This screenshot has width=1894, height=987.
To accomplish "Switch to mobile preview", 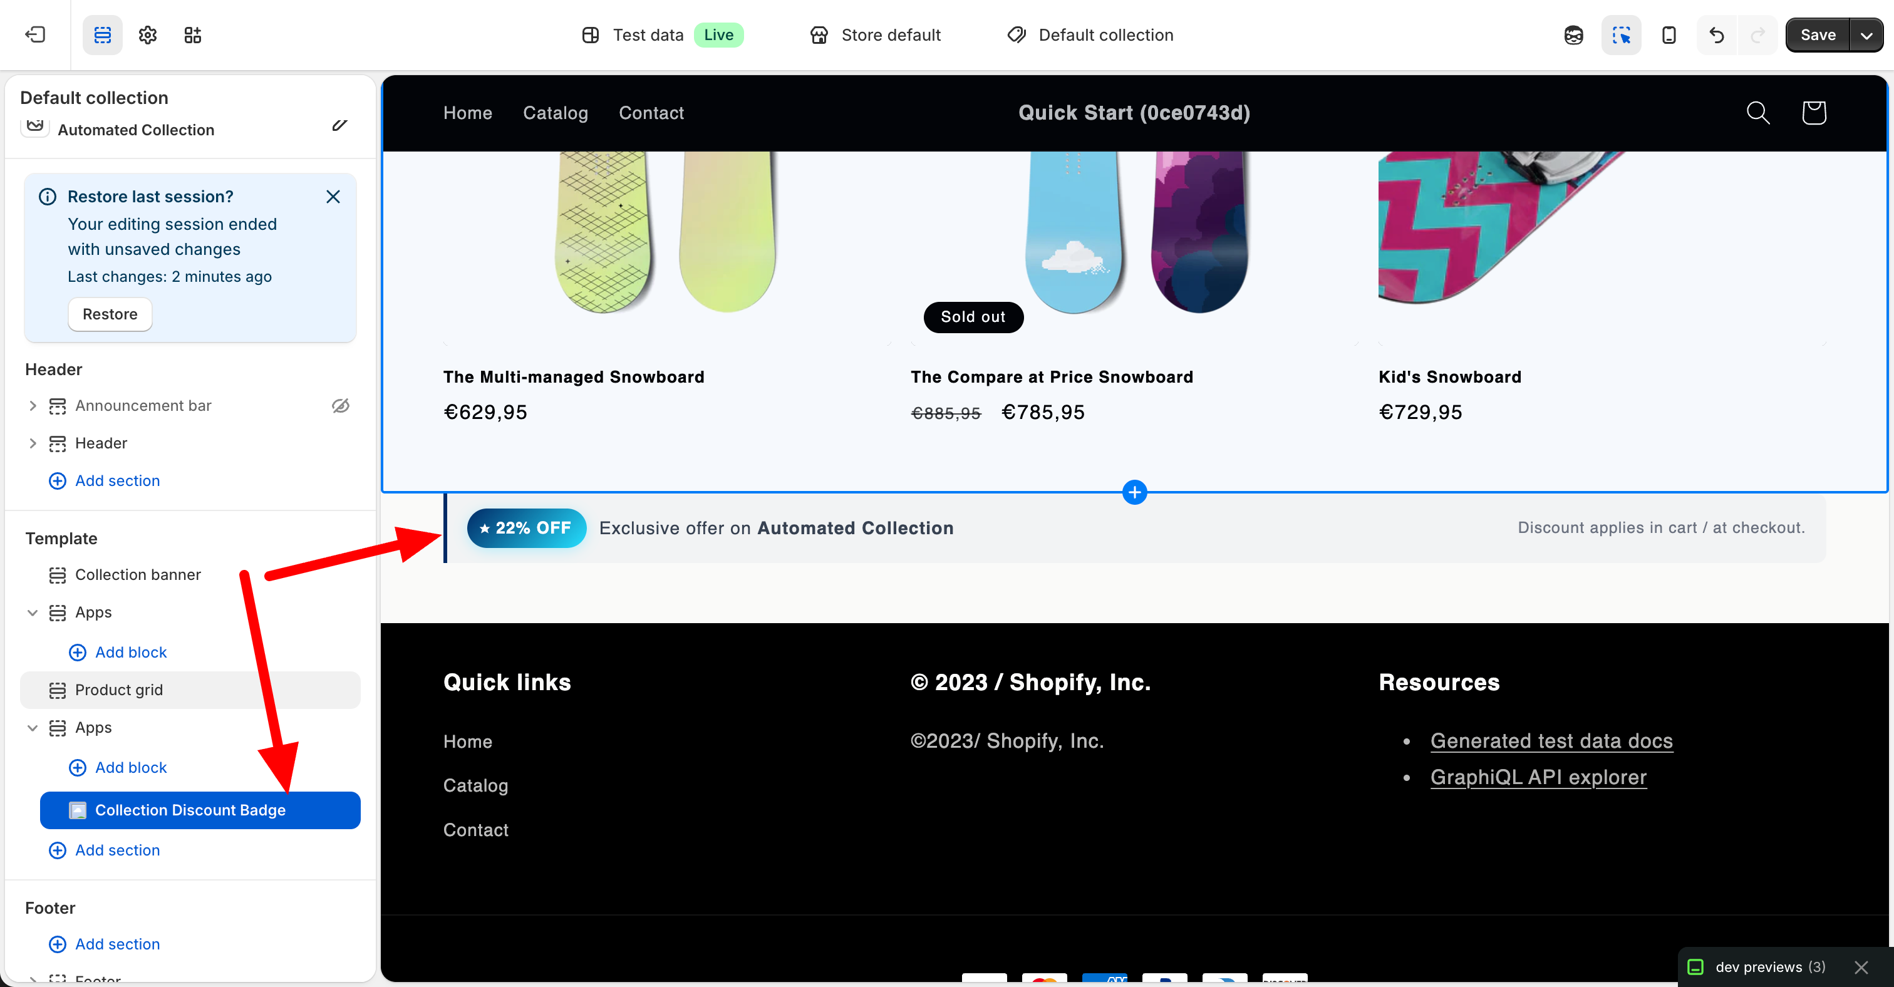I will (x=1669, y=34).
